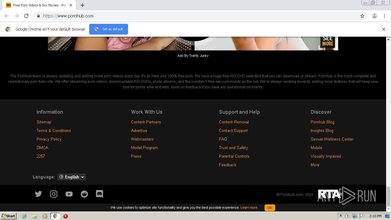Bookmark this page with the star icon

[x=362, y=16]
